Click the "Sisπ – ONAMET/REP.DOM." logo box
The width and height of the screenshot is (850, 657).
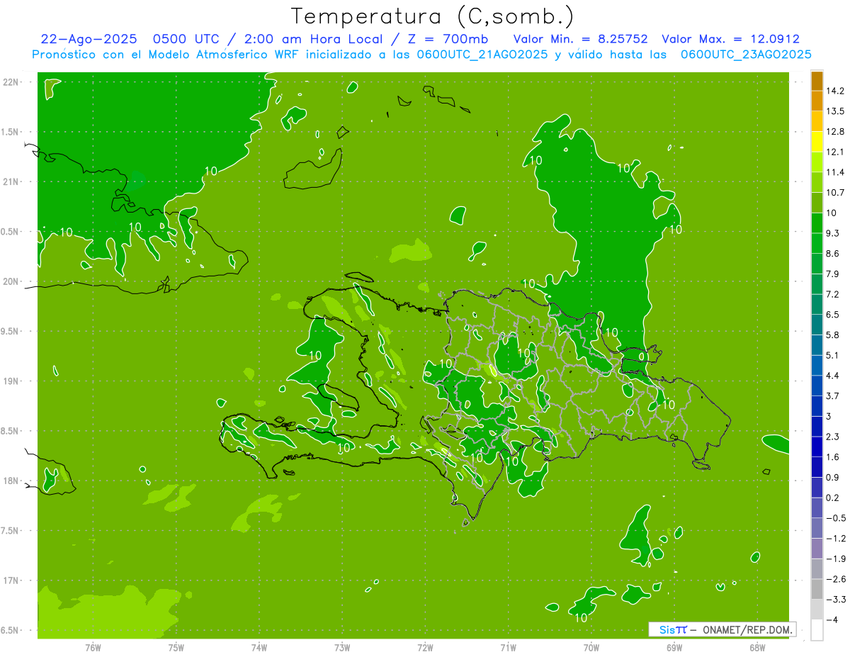[x=722, y=629]
